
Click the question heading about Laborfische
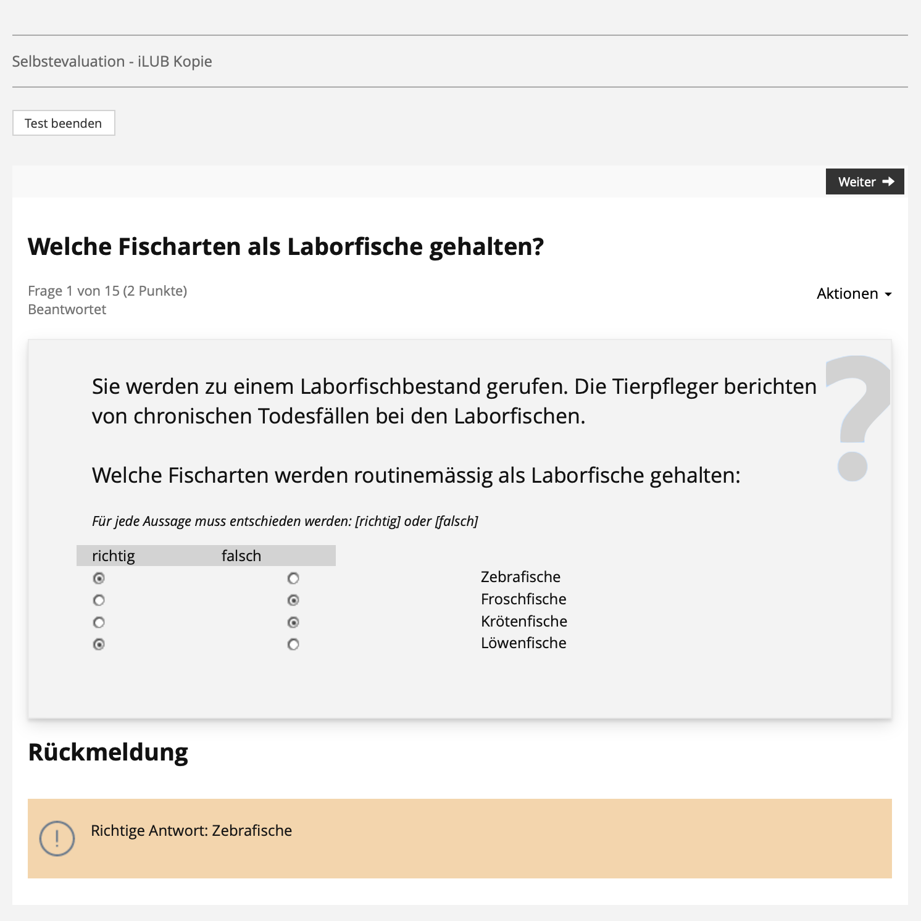click(x=286, y=247)
